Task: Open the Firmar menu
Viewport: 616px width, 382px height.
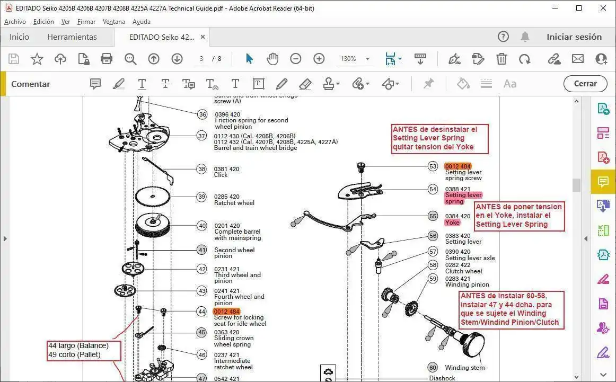Action: pos(86,22)
